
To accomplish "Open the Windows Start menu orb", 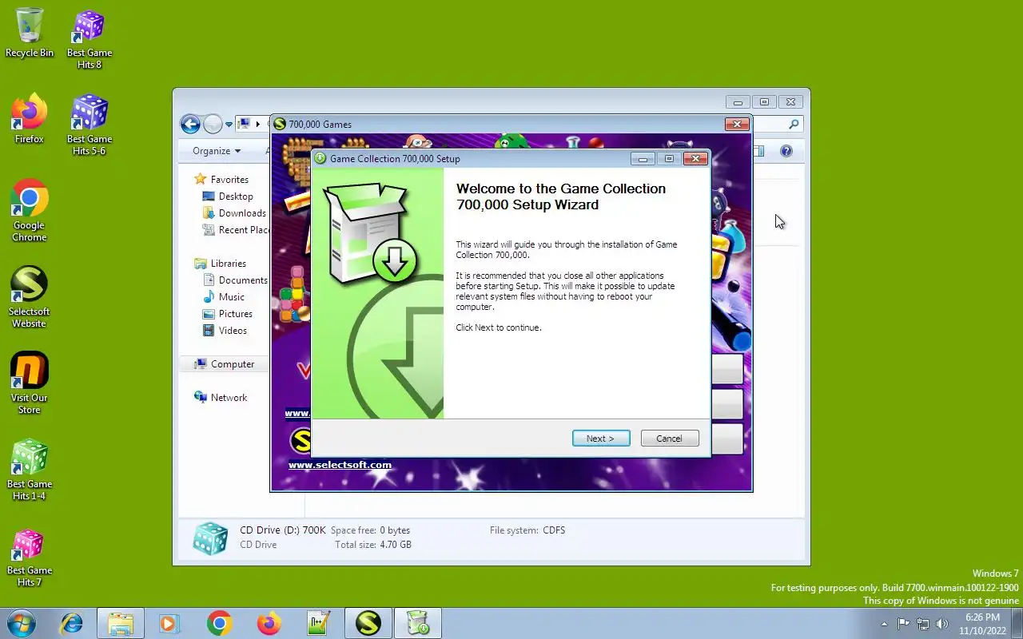I will tap(22, 623).
